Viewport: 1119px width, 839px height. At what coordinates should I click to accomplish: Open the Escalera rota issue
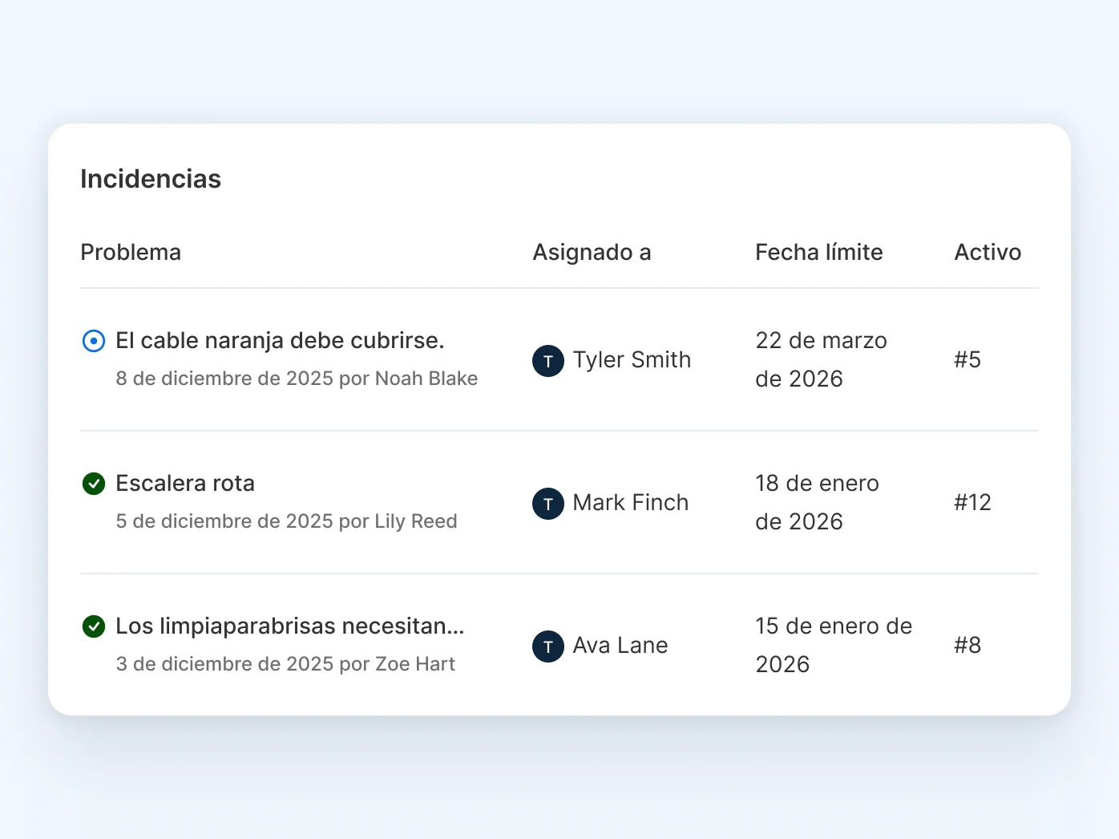click(184, 483)
